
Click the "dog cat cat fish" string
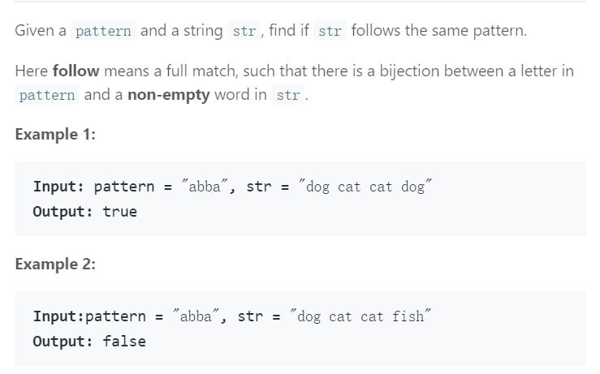point(360,316)
